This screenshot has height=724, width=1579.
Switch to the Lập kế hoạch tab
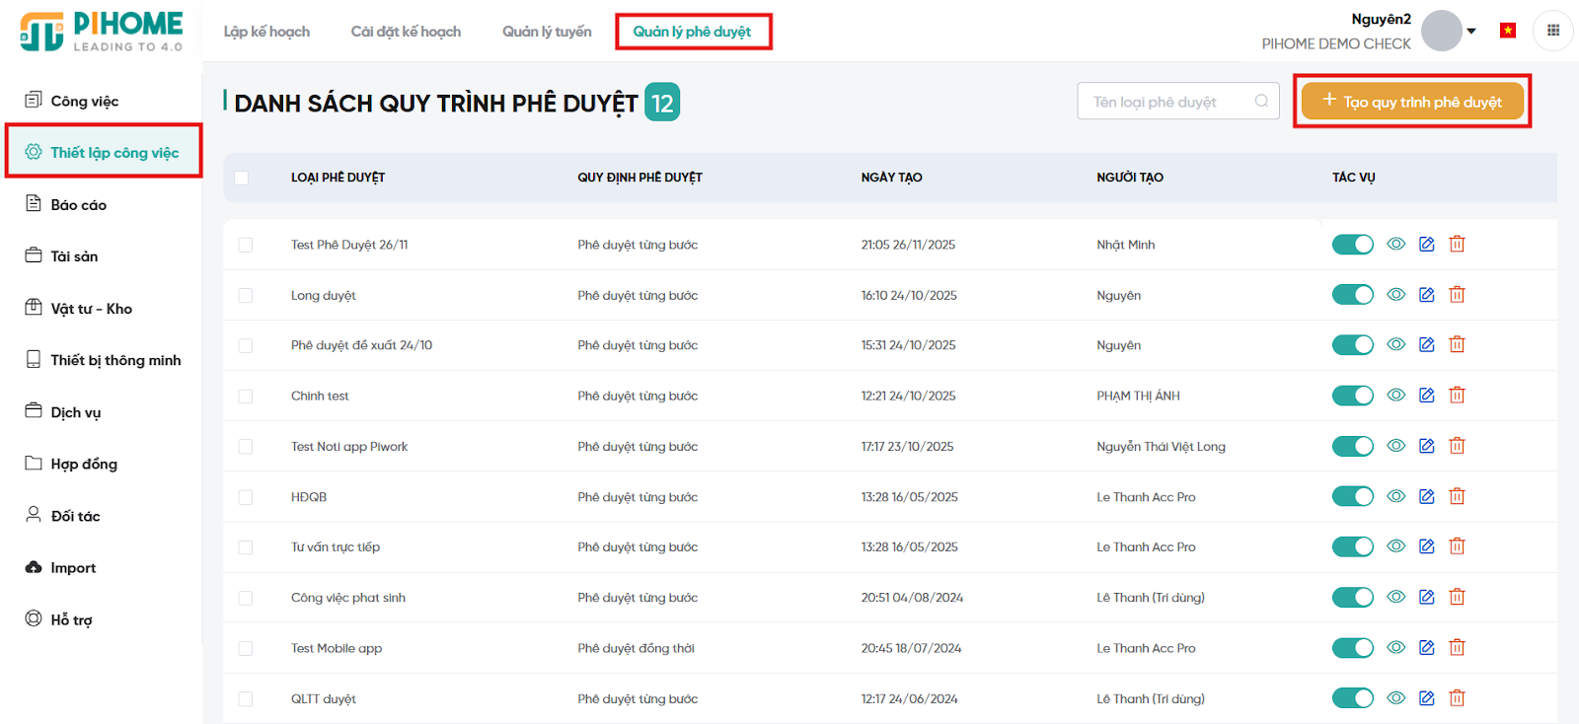click(x=266, y=32)
